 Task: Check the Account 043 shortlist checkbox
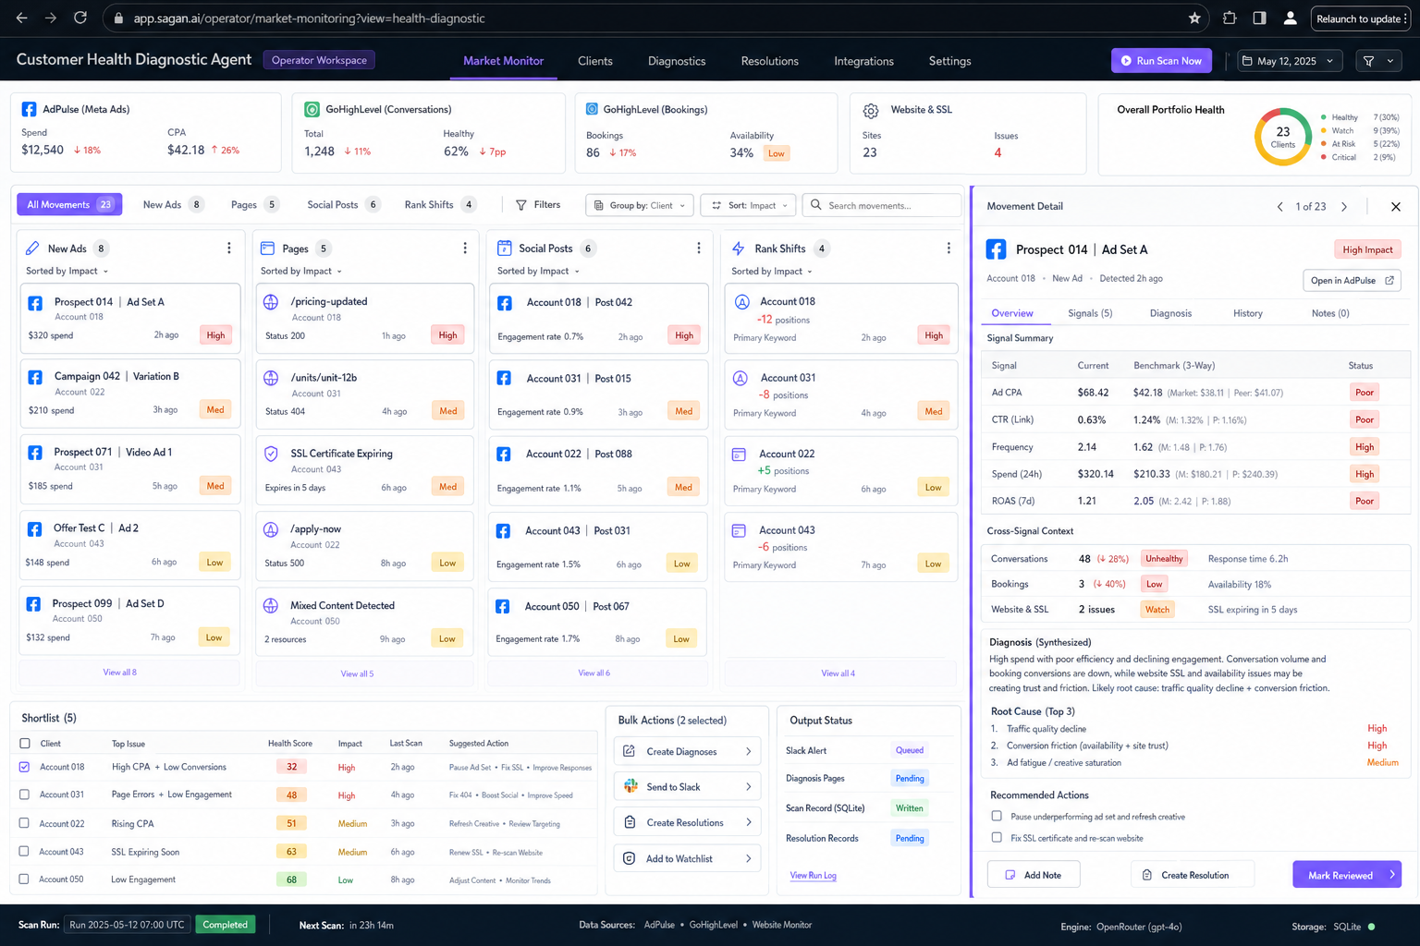[x=25, y=852]
